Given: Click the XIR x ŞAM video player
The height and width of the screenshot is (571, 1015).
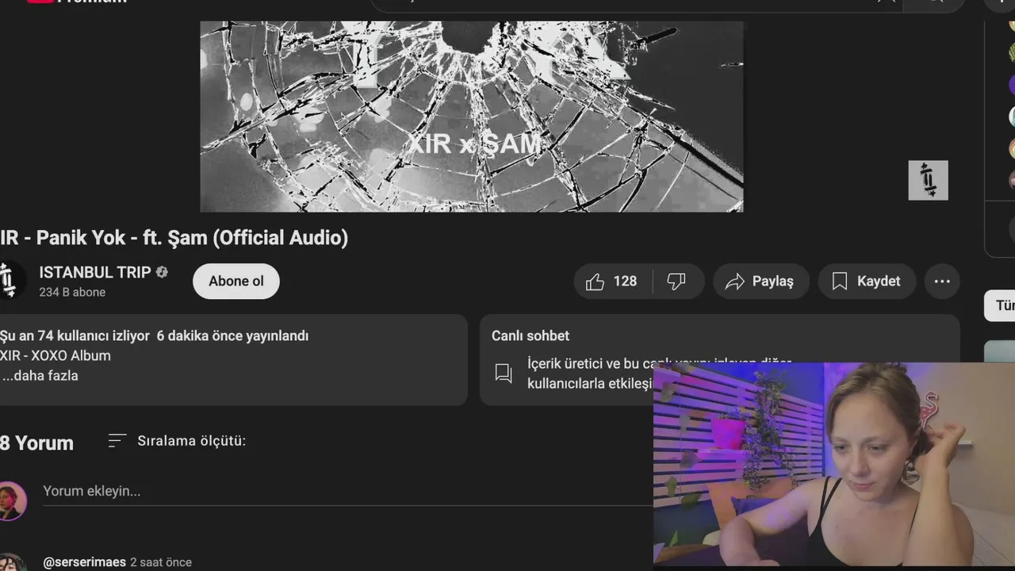Looking at the screenshot, I should coord(471,117).
